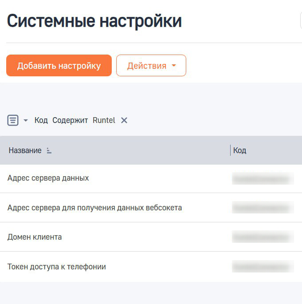Remove the Runtel filter with X icon
The image size is (302, 304).
click(124, 120)
